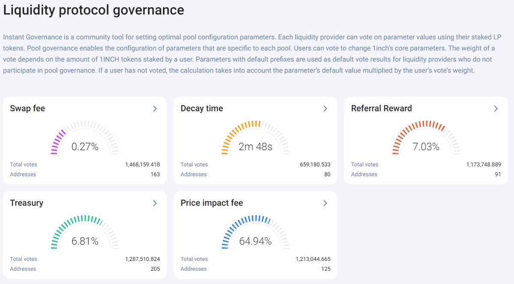
Task: Select the Decay time card title
Action: 202,108
